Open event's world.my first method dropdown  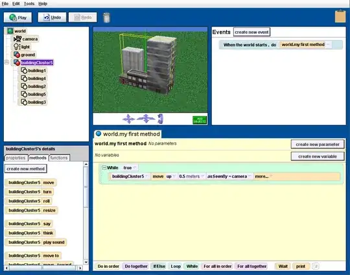click(x=328, y=45)
